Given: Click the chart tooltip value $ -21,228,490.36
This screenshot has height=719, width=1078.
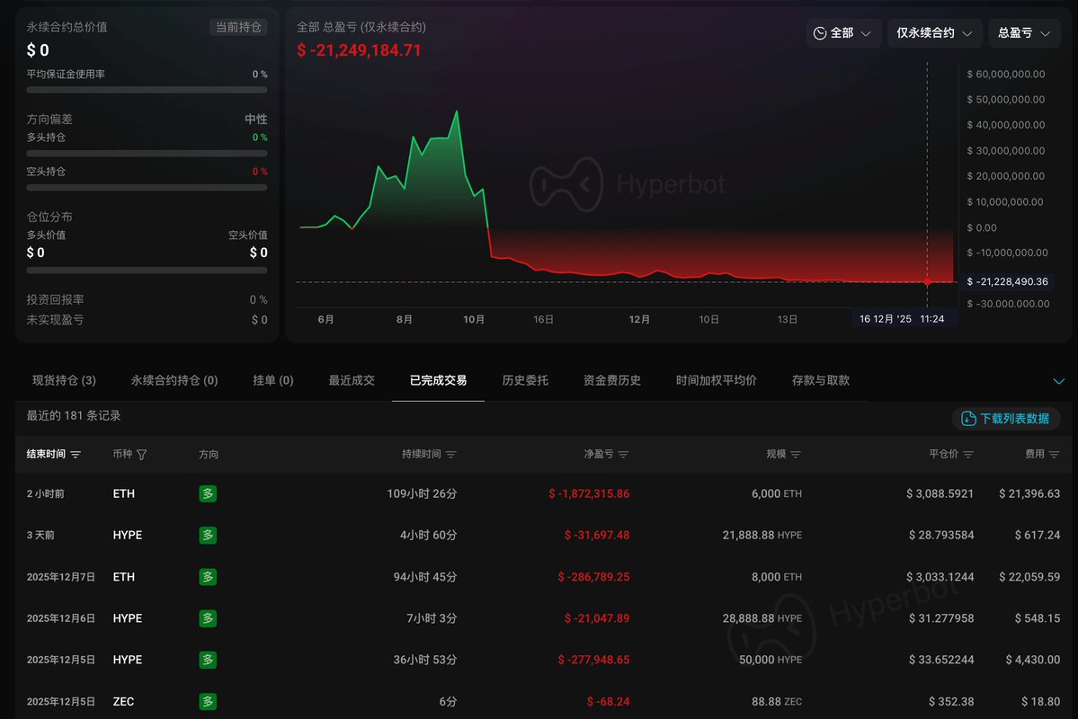Looking at the screenshot, I should [x=1006, y=282].
